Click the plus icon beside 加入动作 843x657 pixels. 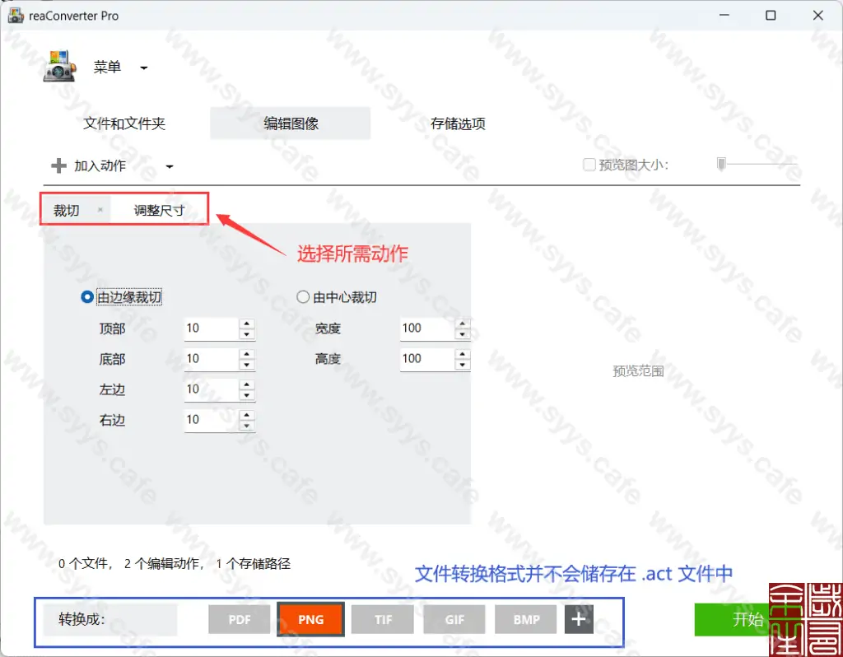[58, 165]
